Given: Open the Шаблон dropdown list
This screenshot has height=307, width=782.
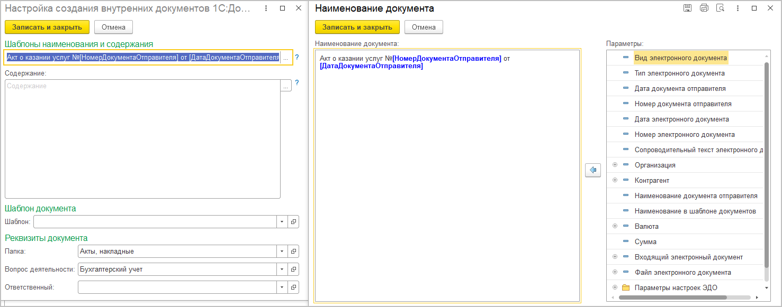Looking at the screenshot, I should [x=282, y=222].
